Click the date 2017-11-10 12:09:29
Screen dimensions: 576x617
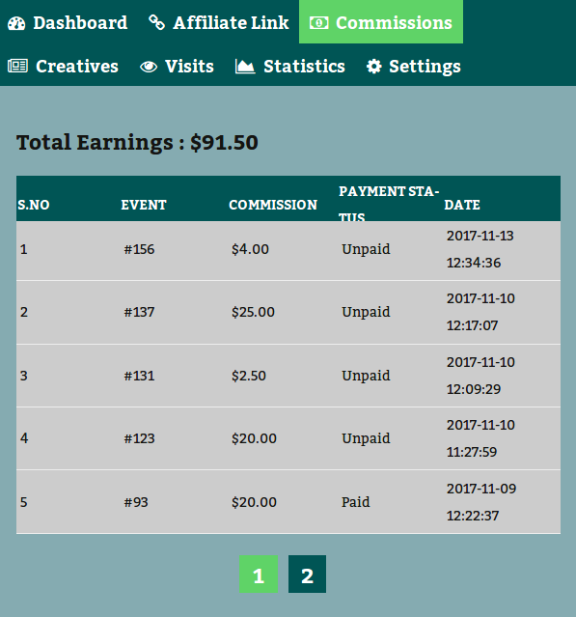[x=480, y=376]
